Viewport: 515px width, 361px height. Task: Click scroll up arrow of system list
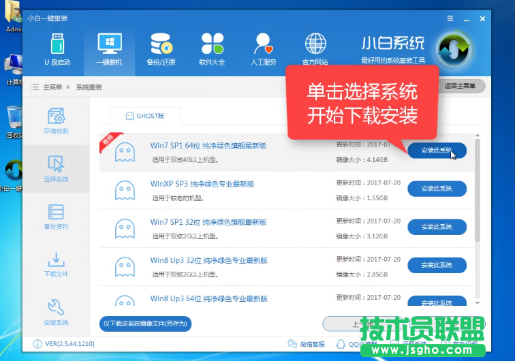point(478,136)
